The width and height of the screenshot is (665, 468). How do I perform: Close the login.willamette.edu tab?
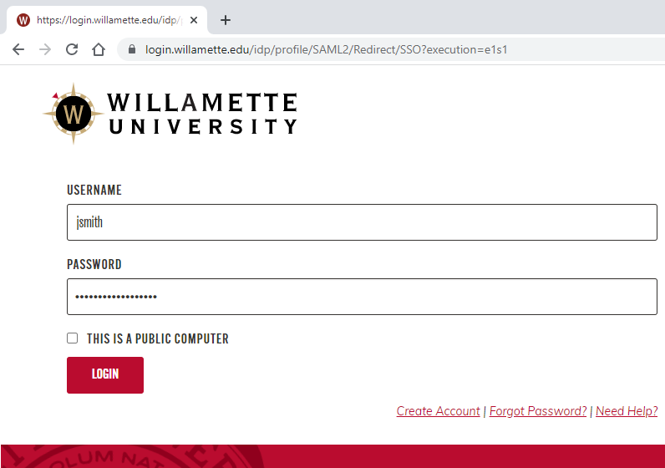(x=194, y=20)
